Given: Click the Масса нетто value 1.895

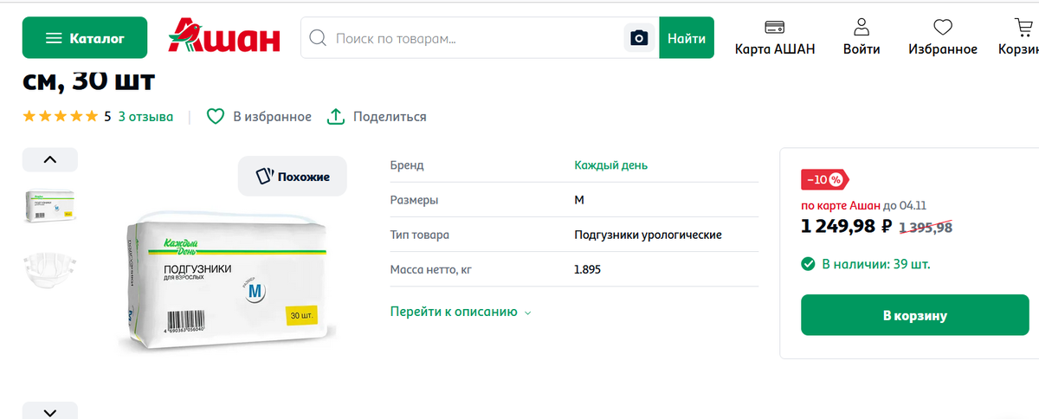Looking at the screenshot, I should (587, 269).
